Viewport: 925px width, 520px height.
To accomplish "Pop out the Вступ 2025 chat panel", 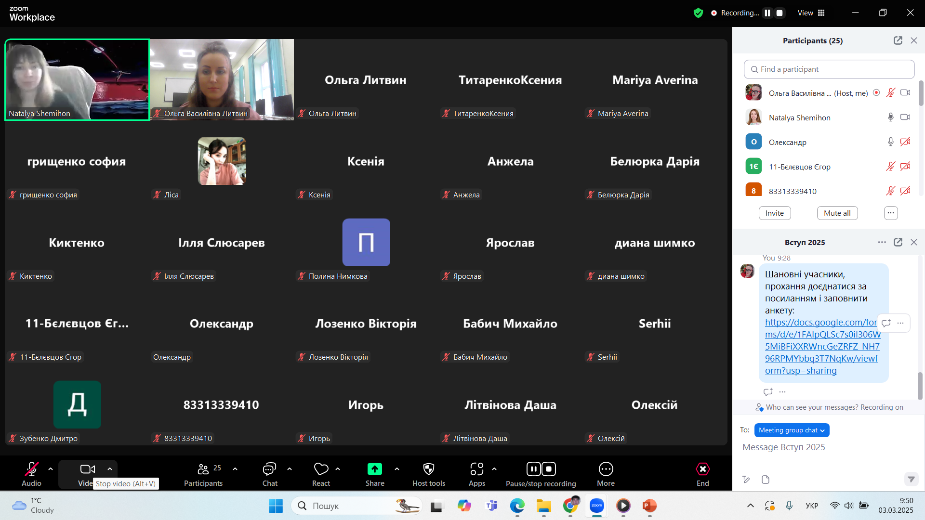I will [x=898, y=242].
